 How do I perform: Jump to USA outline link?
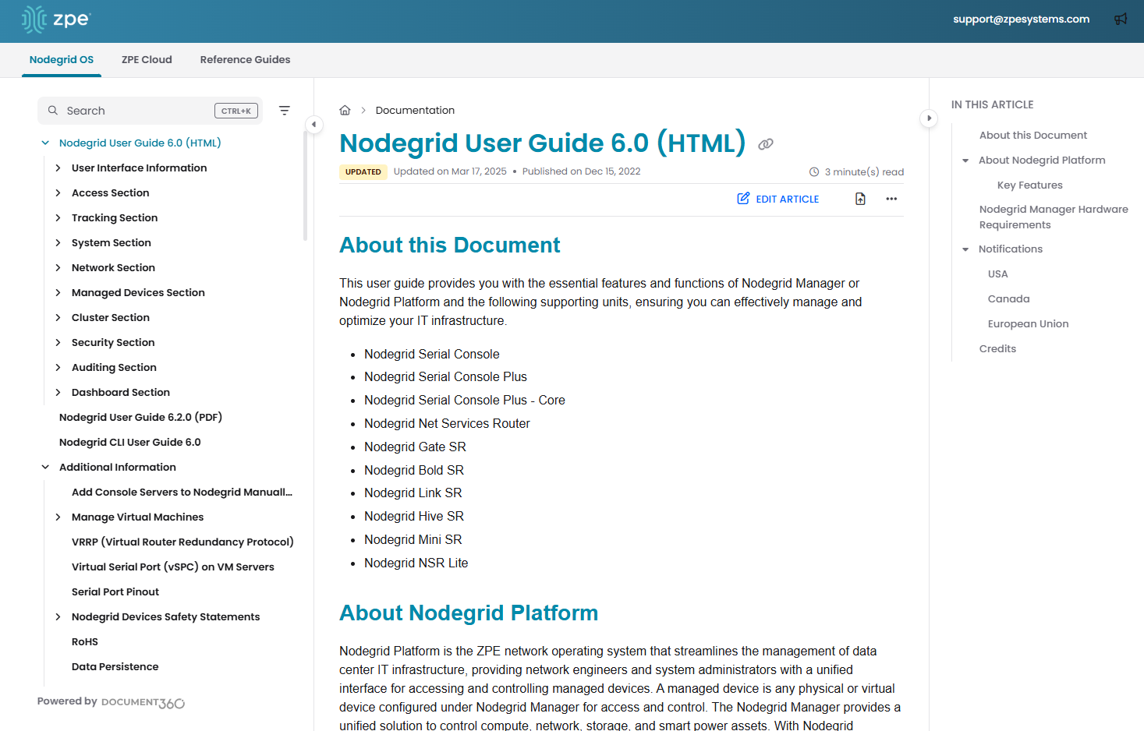[997, 274]
